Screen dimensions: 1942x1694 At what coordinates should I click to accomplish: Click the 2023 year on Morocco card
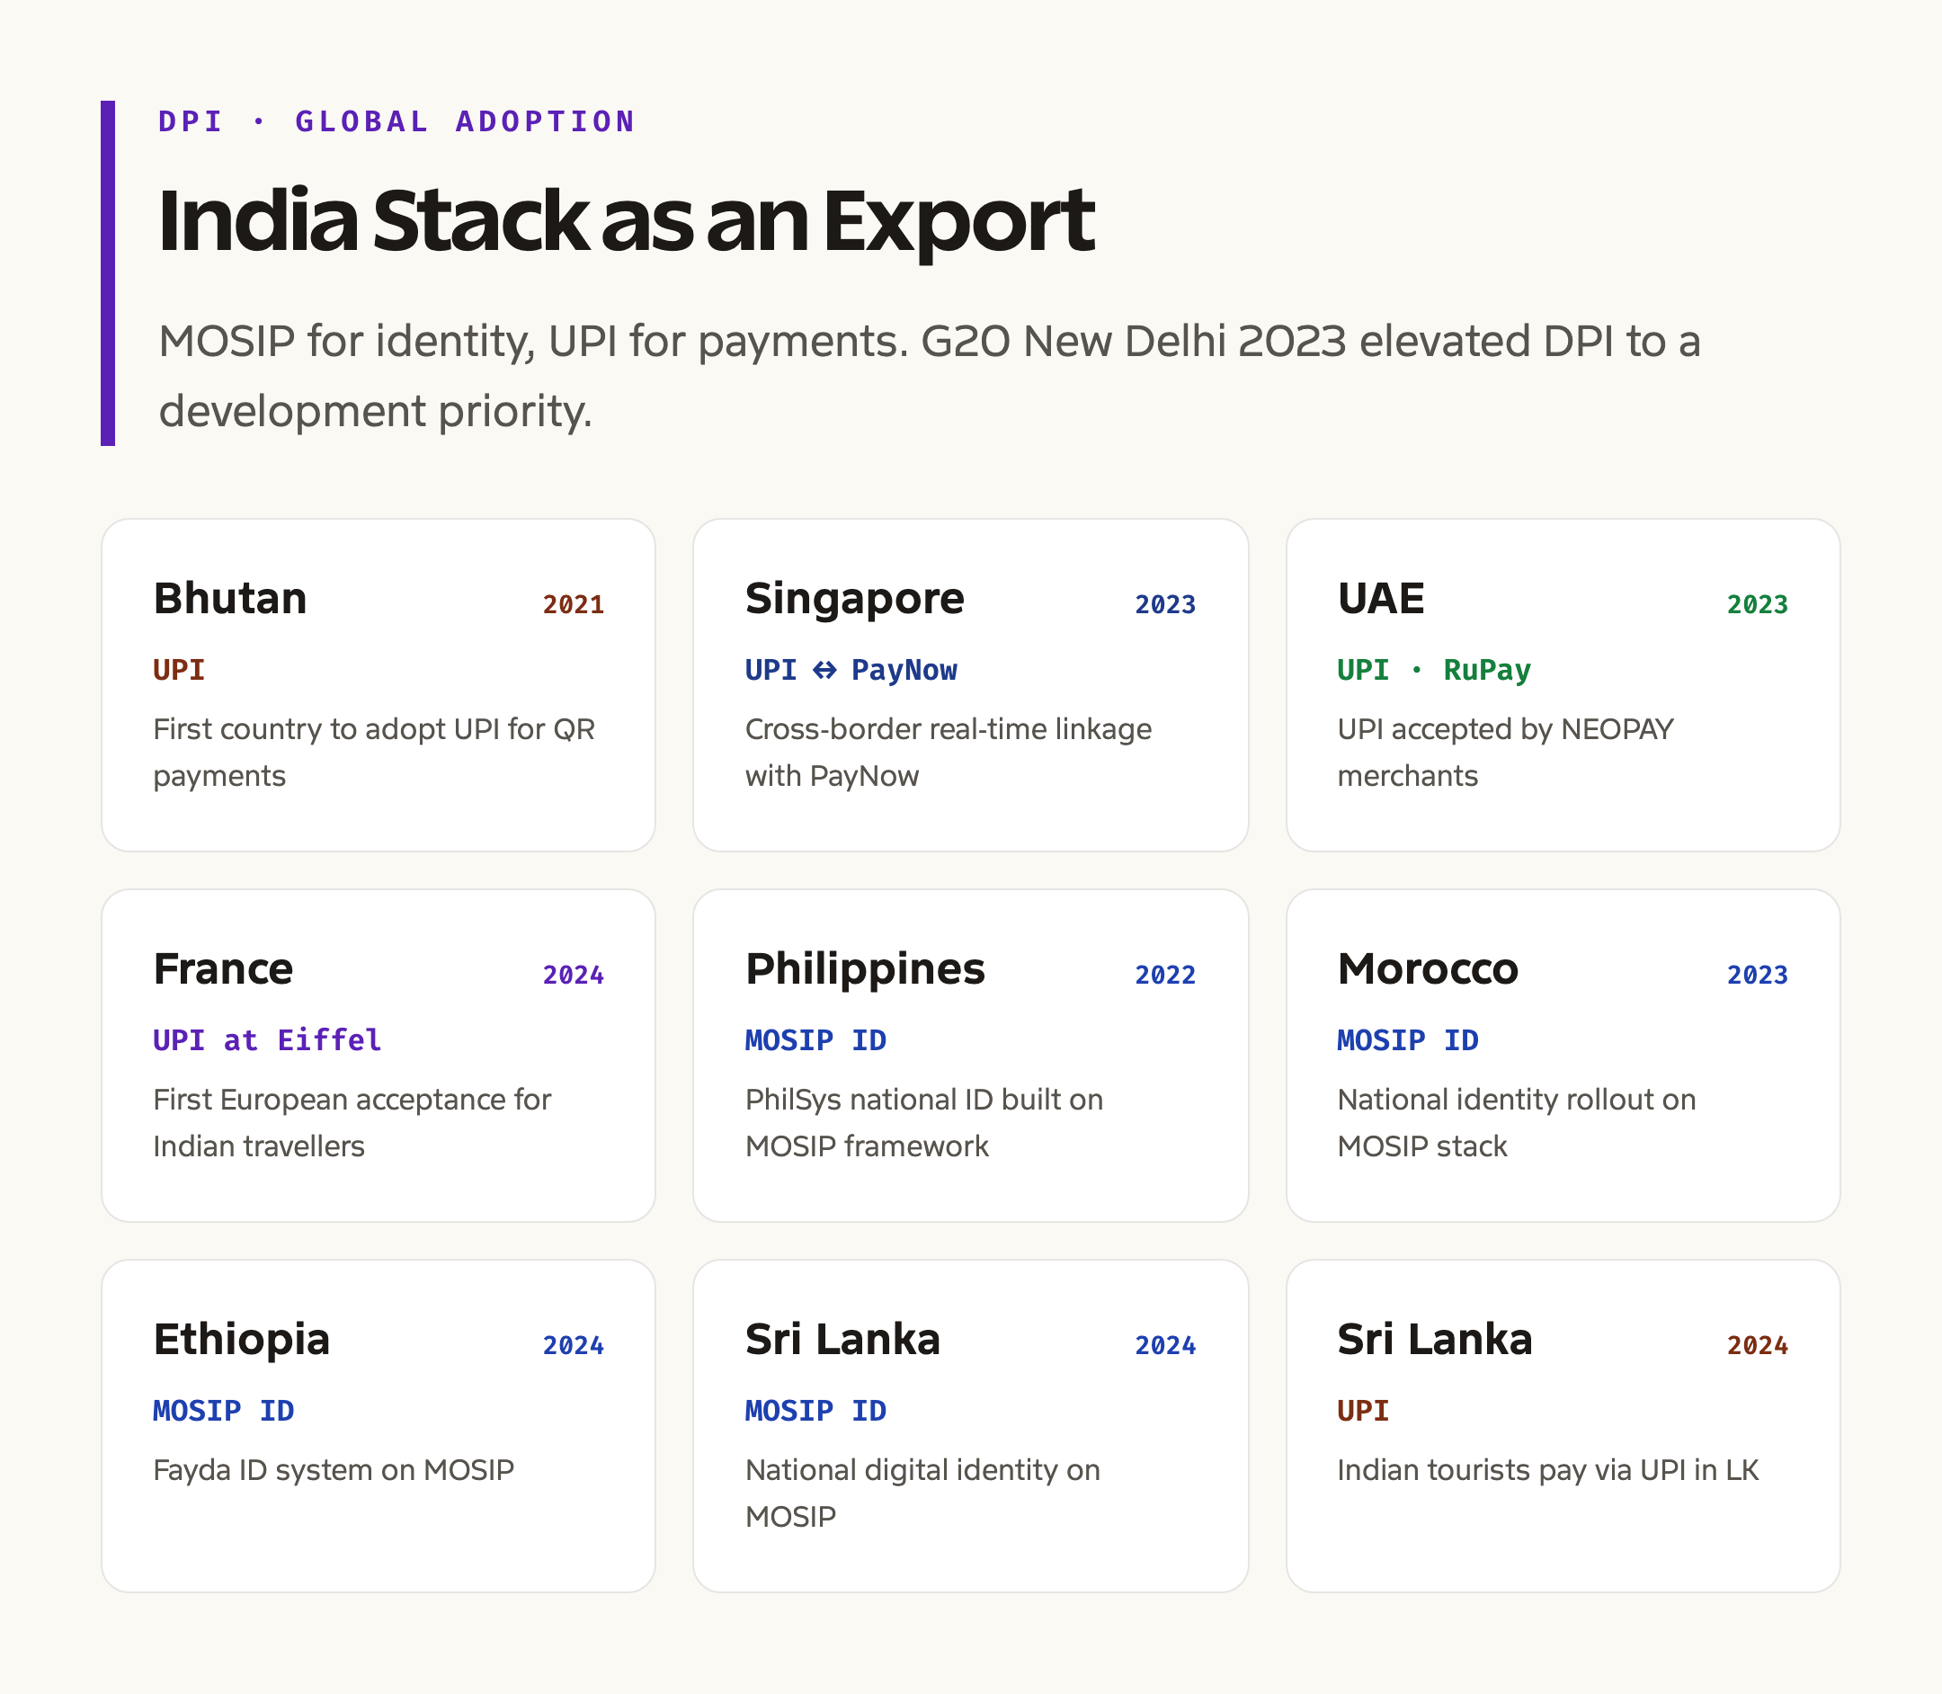coord(1757,975)
